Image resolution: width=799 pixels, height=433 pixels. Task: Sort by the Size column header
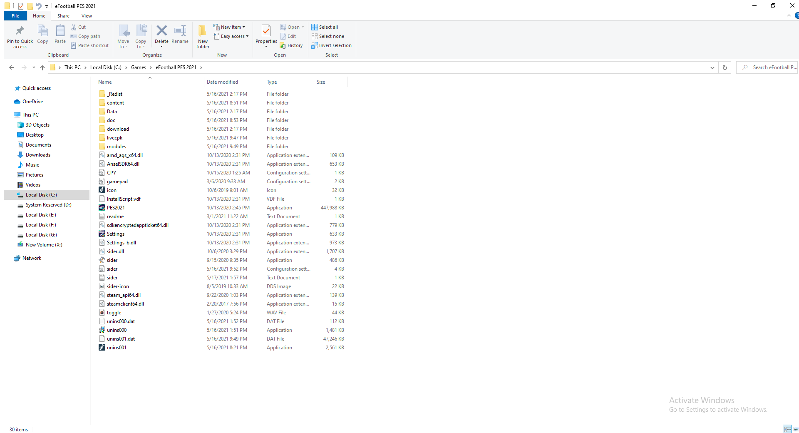click(330, 82)
